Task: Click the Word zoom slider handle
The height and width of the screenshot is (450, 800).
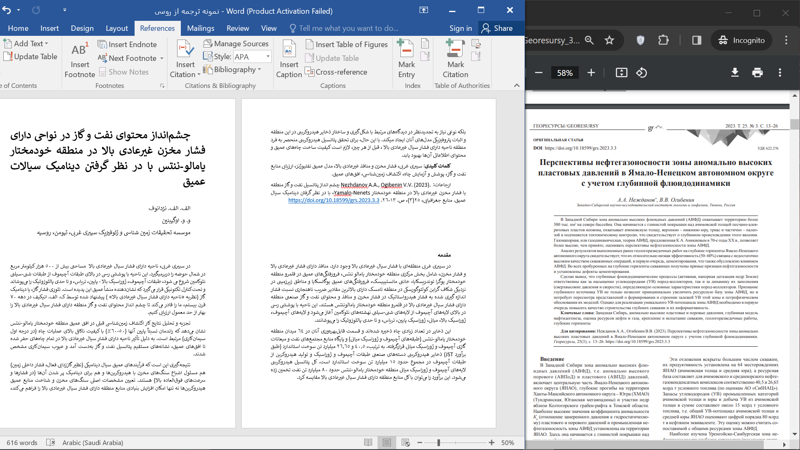Action: tap(438, 442)
